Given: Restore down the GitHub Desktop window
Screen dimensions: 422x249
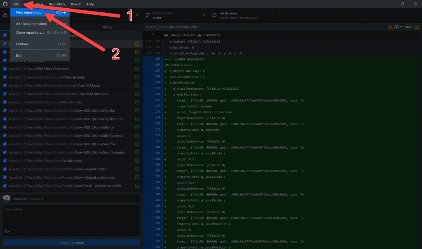Looking at the screenshot, I should pyautogui.click(x=403, y=4).
